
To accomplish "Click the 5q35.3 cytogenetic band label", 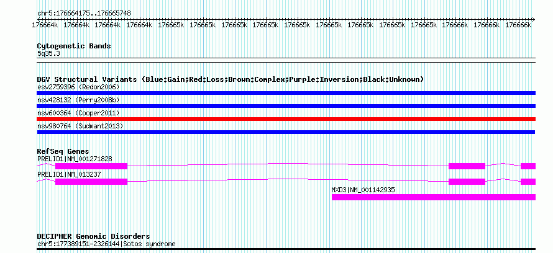I will pos(49,54).
